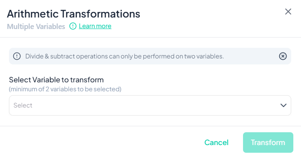This screenshot has width=301, height=157.
Task: Click the gray exclamation circle icon
Action: pos(17,56)
